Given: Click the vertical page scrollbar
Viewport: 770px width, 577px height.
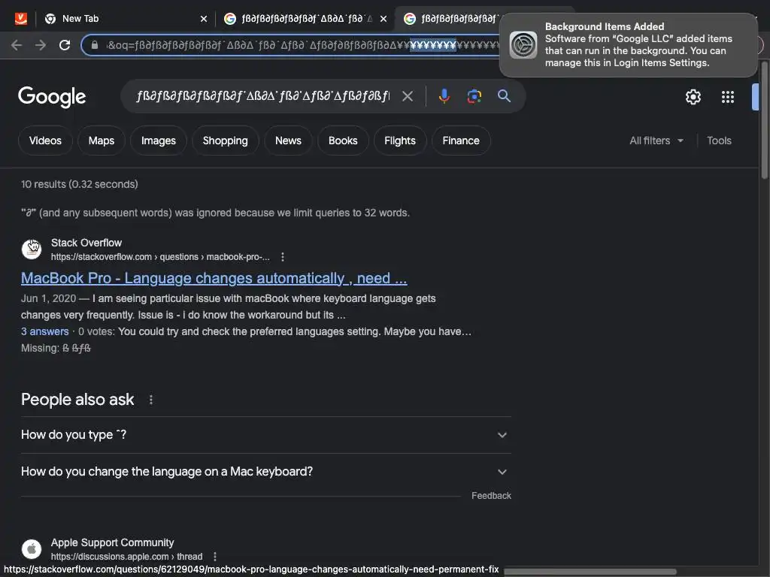Looking at the screenshot, I should click(x=764, y=120).
